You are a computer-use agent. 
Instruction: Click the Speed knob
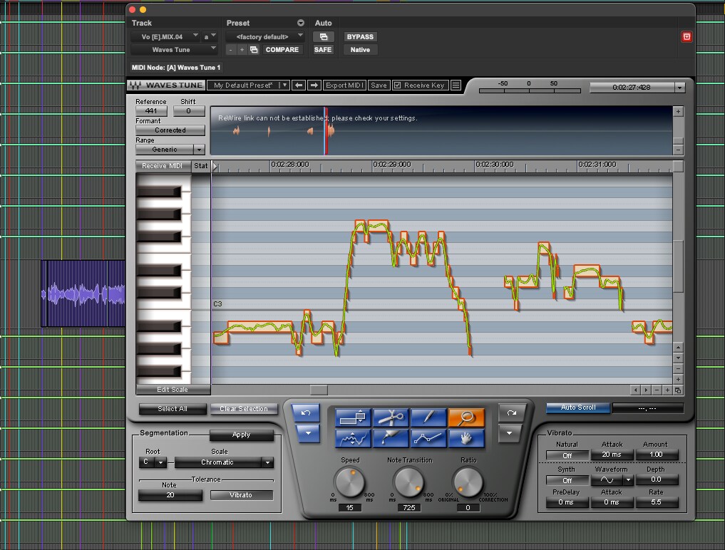[x=349, y=482]
